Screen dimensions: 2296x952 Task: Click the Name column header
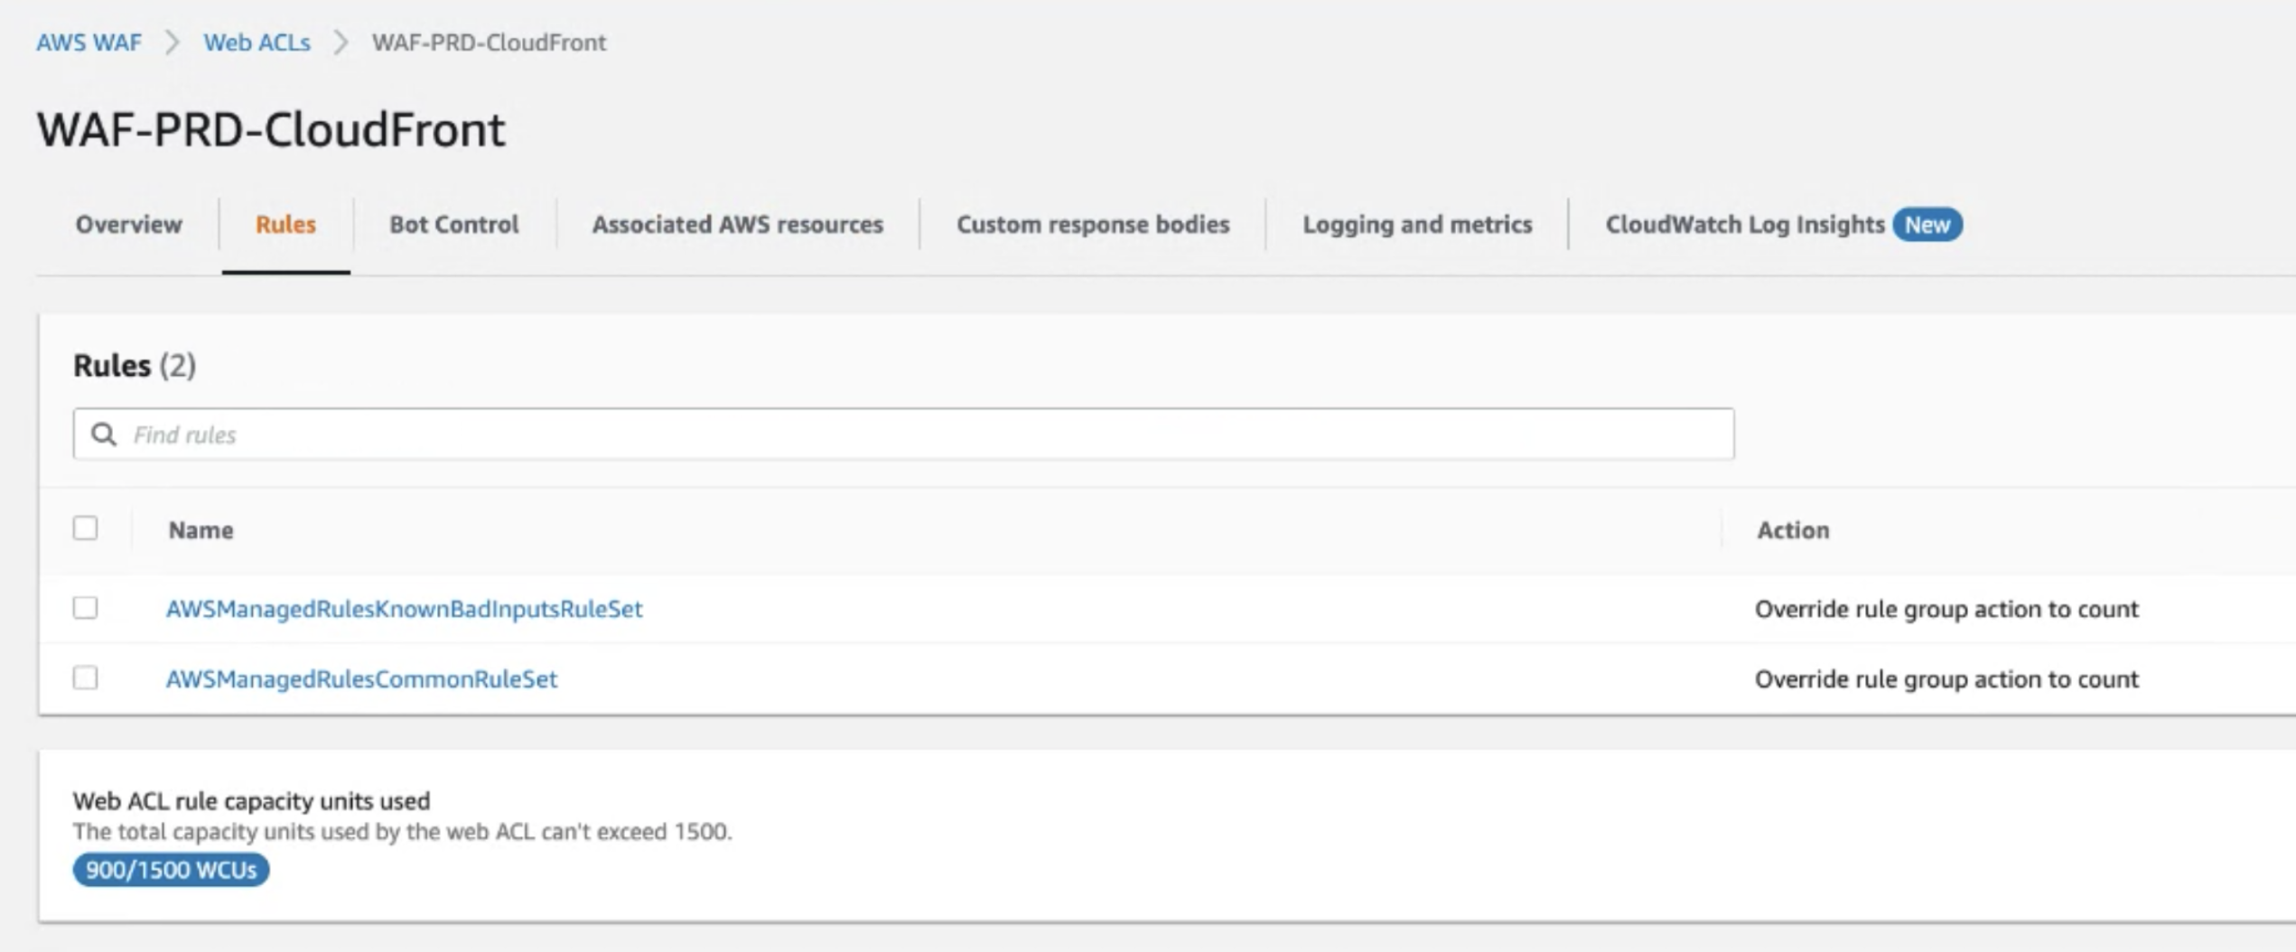[201, 530]
